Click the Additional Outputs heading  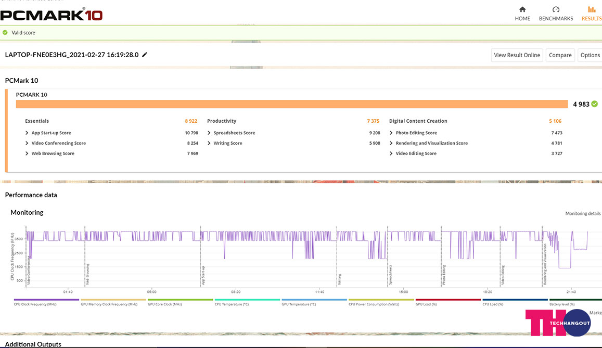coord(33,344)
